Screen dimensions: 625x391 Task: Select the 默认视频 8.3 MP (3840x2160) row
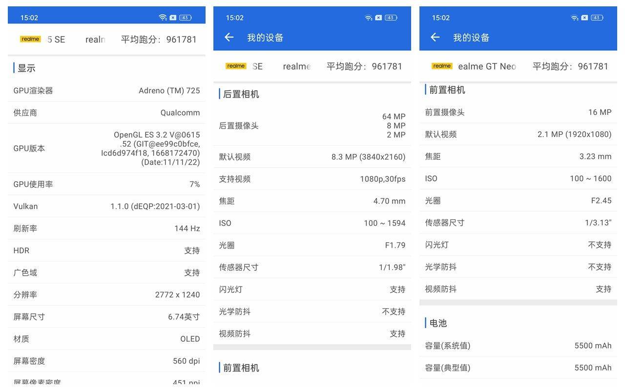point(312,157)
